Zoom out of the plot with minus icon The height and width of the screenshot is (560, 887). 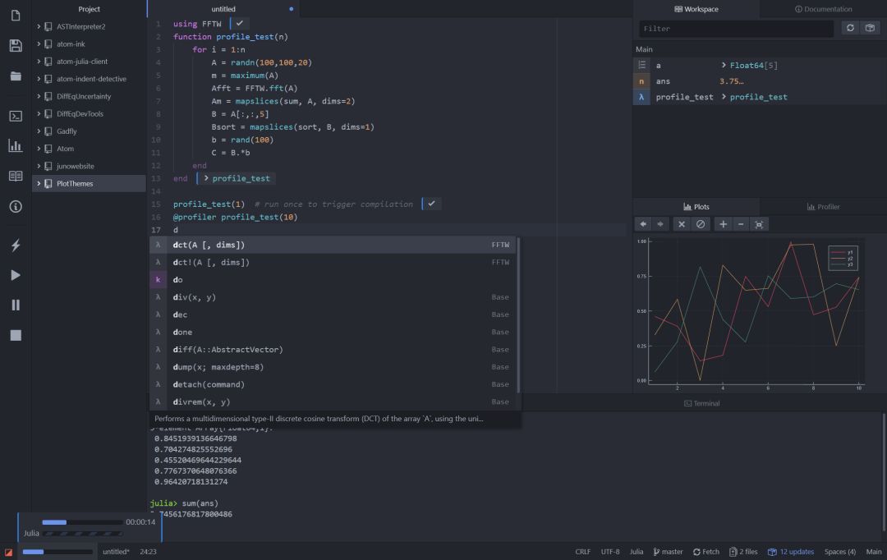pos(741,224)
